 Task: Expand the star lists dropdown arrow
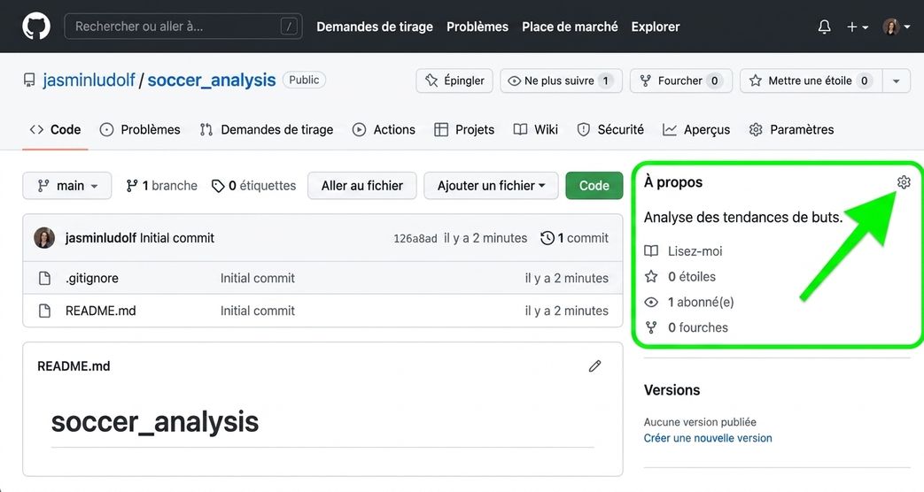[x=897, y=81]
